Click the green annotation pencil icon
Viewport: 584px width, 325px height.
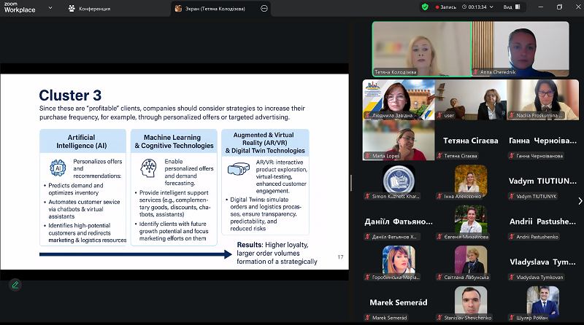[15, 285]
